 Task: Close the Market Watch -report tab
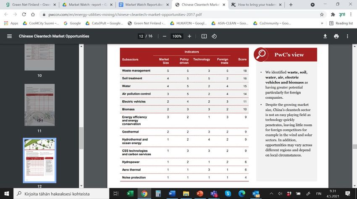pyautogui.click(x=111, y=5)
